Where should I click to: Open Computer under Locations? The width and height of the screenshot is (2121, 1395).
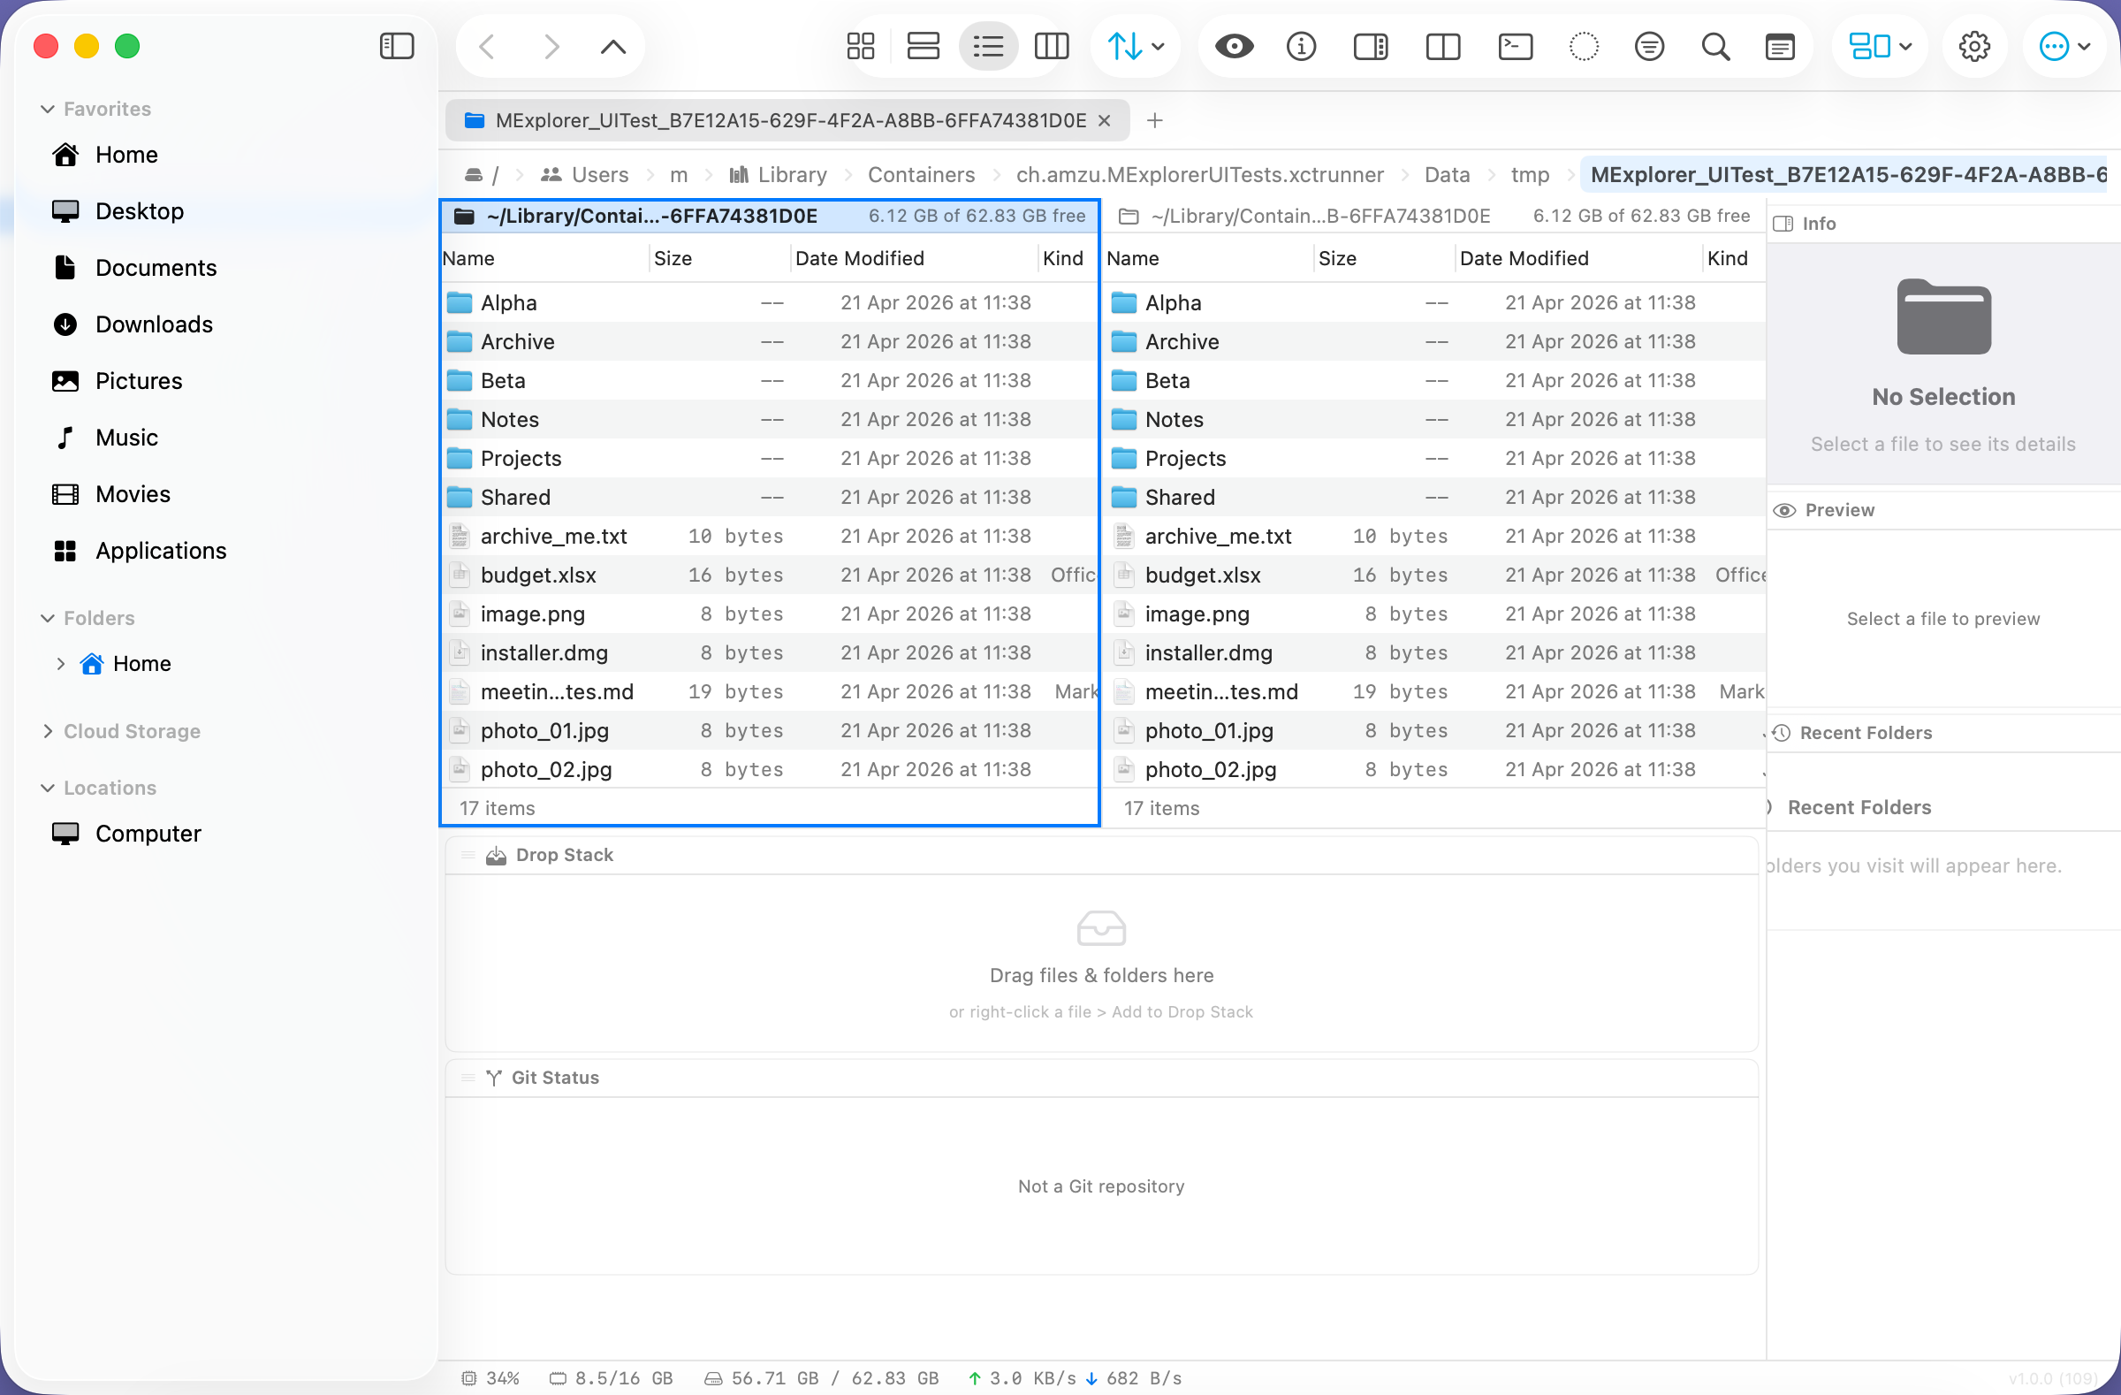[x=147, y=834]
